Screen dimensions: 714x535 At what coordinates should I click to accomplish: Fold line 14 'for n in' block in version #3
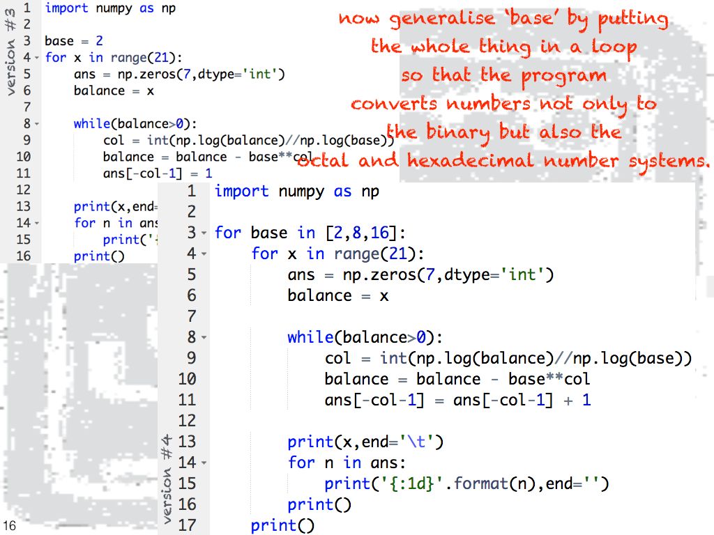(36, 224)
